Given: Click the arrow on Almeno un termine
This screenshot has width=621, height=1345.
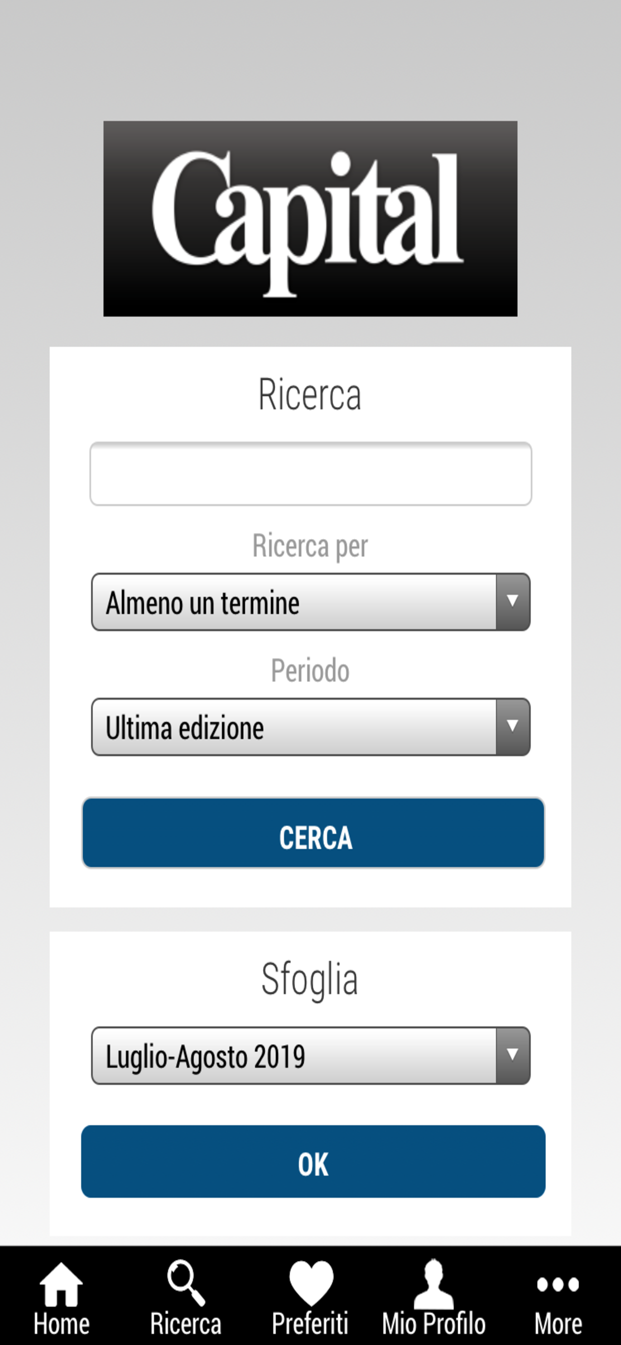Looking at the screenshot, I should (512, 602).
